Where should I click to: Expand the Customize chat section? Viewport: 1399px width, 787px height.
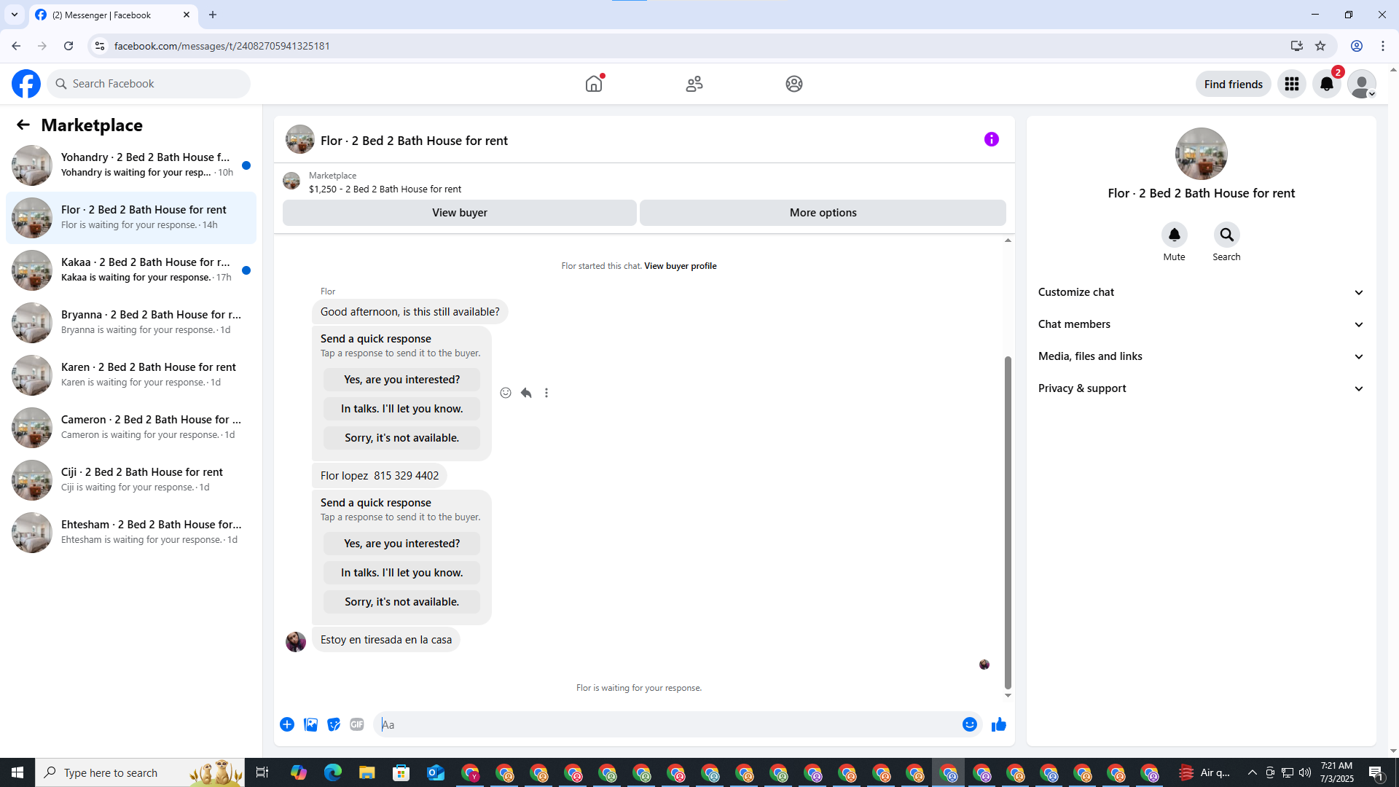click(x=1201, y=292)
